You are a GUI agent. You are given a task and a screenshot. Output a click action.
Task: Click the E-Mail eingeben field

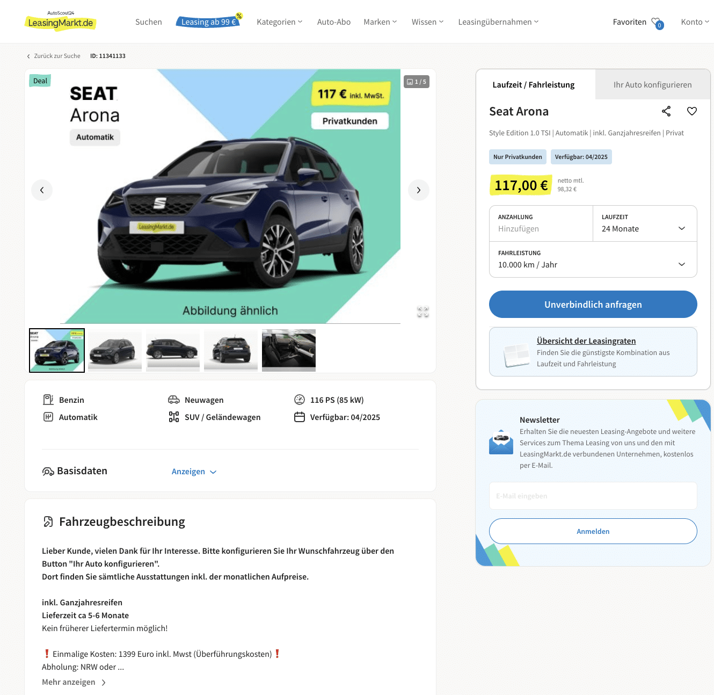pos(593,496)
